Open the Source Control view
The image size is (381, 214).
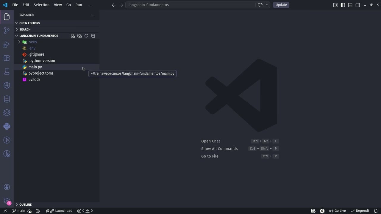click(x=7, y=30)
